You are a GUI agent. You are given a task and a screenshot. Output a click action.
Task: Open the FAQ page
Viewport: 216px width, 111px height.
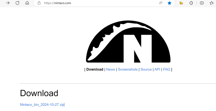pyautogui.click(x=167, y=69)
